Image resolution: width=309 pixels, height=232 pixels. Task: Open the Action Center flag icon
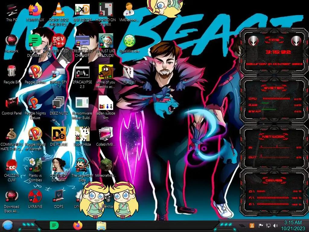tap(260, 225)
